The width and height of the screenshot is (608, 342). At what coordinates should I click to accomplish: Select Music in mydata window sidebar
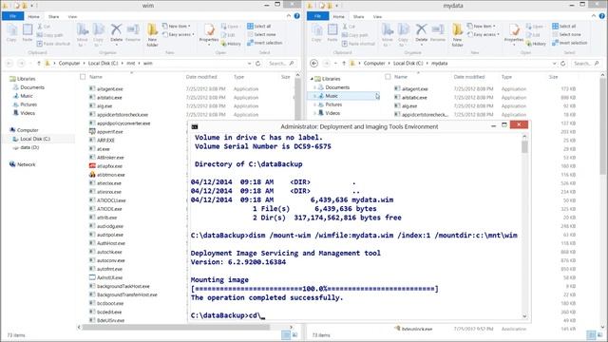(332, 96)
